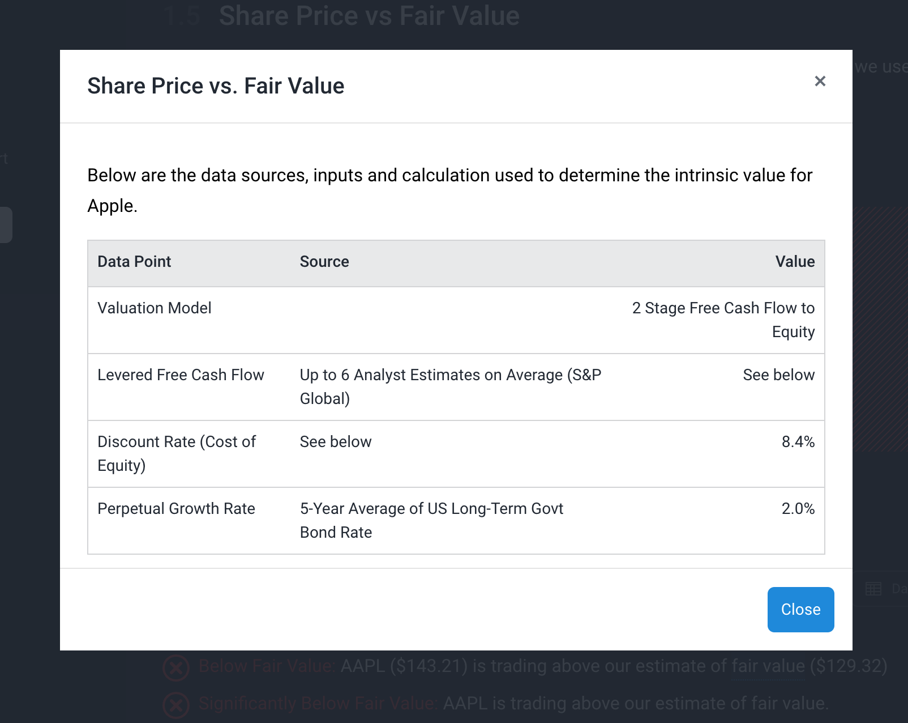This screenshot has width=908, height=723.
Task: Select the Data Point column header
Action: pos(134,262)
